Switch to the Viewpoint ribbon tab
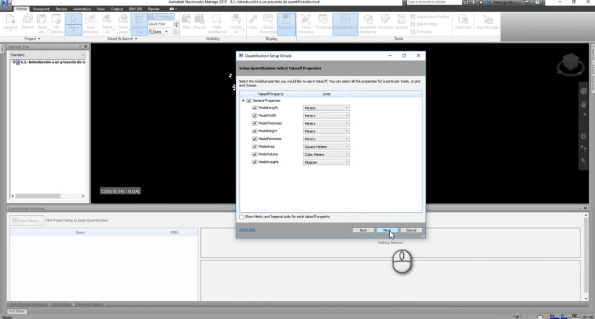The height and width of the screenshot is (319, 595). point(41,9)
